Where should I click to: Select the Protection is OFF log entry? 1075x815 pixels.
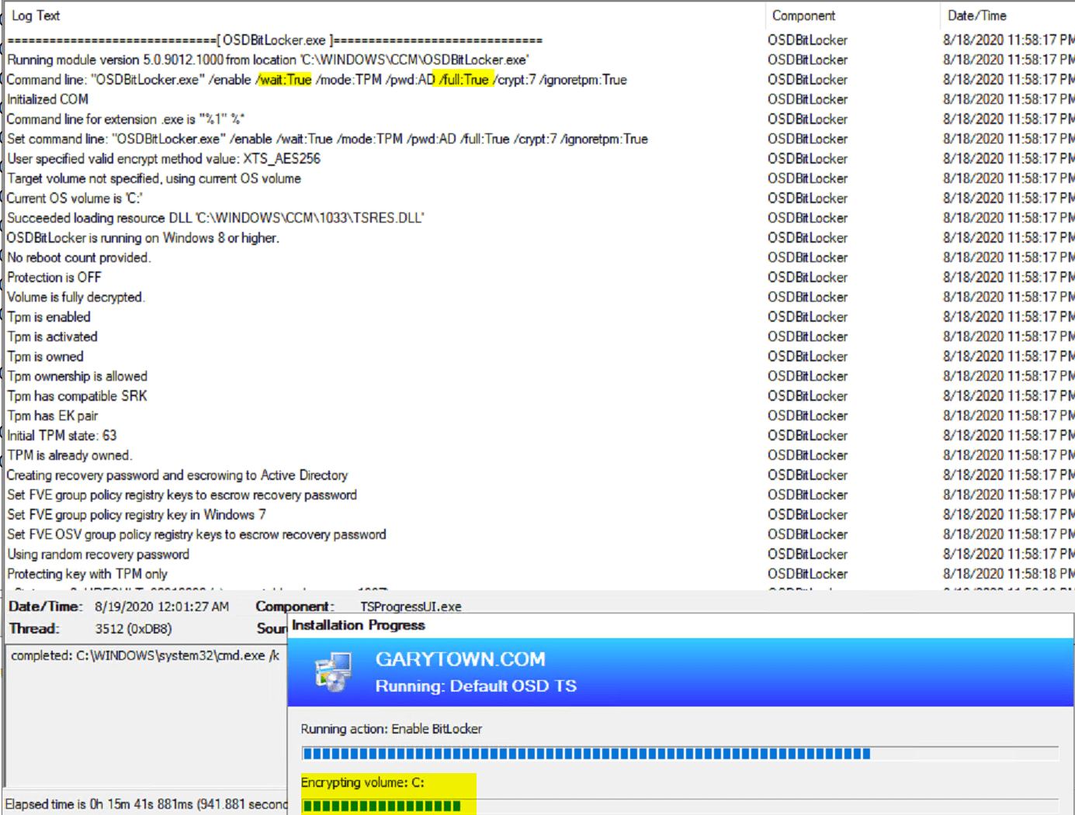point(54,277)
